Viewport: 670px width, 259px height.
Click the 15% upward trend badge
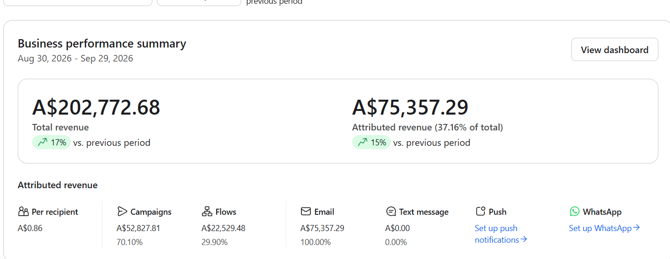click(371, 143)
